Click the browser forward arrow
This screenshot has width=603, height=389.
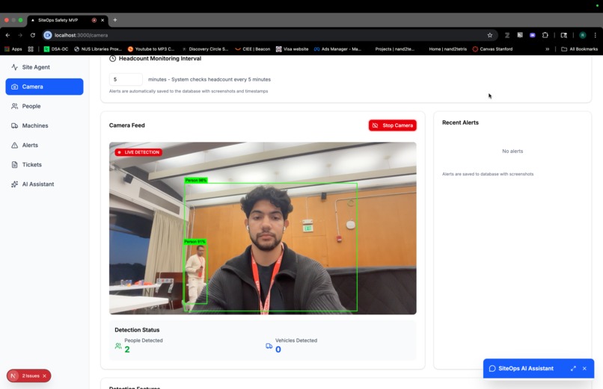[20, 35]
